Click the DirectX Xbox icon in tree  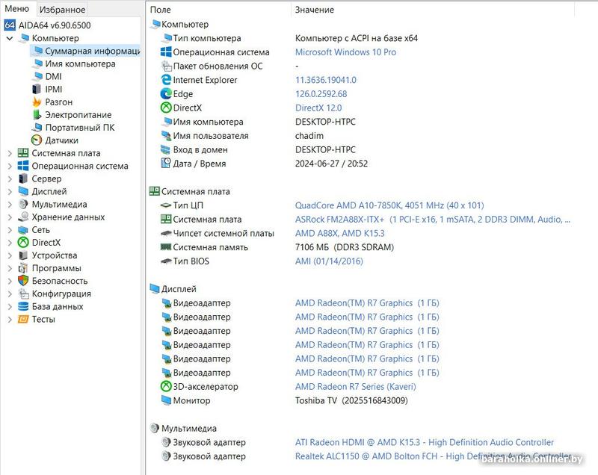(x=23, y=242)
